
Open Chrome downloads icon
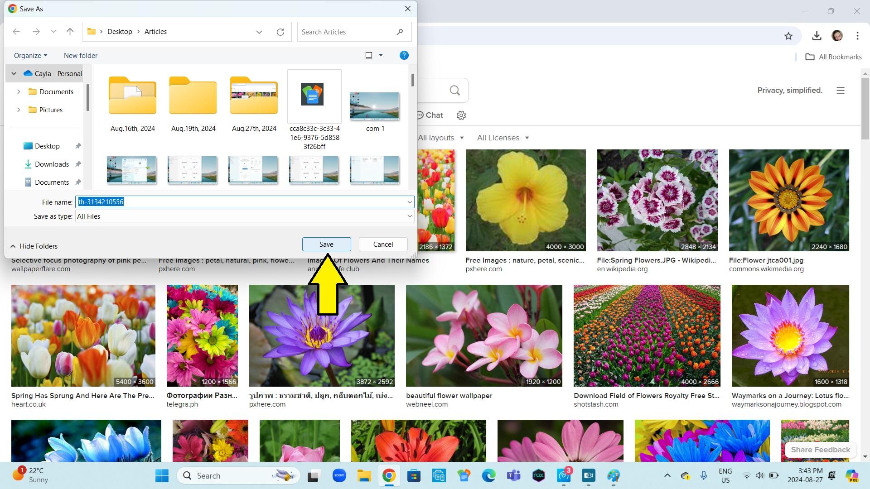(x=817, y=36)
